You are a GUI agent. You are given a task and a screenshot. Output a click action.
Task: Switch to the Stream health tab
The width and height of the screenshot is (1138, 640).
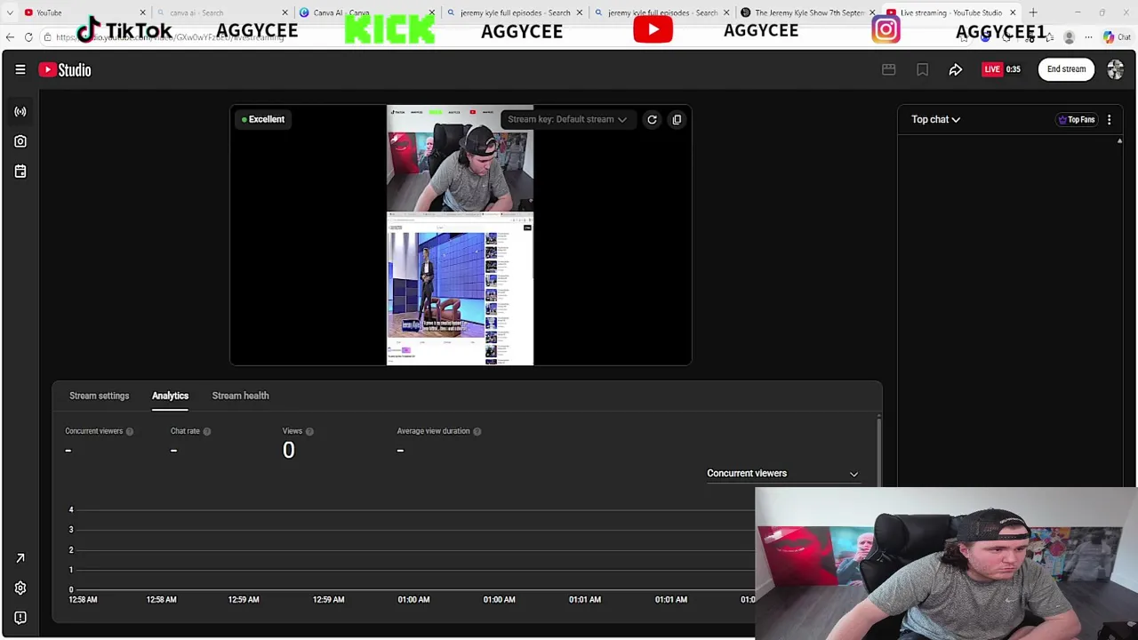(x=240, y=396)
